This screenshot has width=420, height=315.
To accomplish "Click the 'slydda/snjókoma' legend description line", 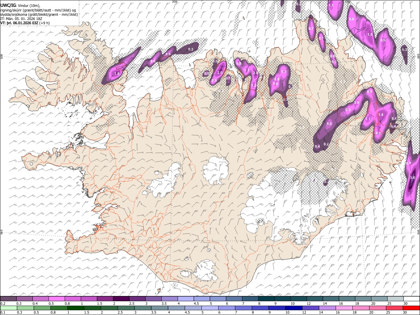I will pyautogui.click(x=39, y=14).
